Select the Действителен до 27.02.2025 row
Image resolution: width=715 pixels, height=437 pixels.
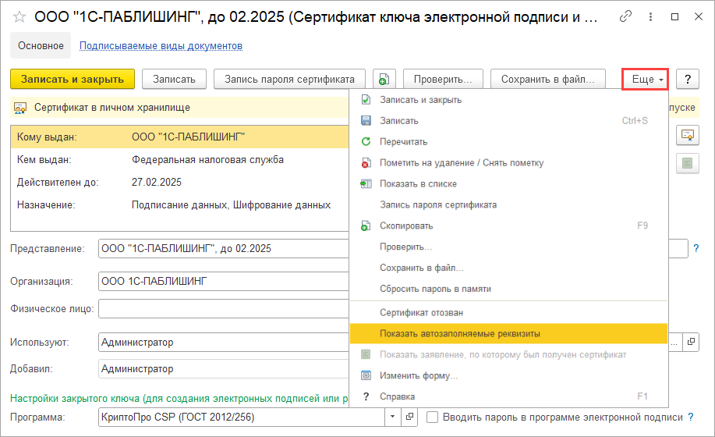179,183
